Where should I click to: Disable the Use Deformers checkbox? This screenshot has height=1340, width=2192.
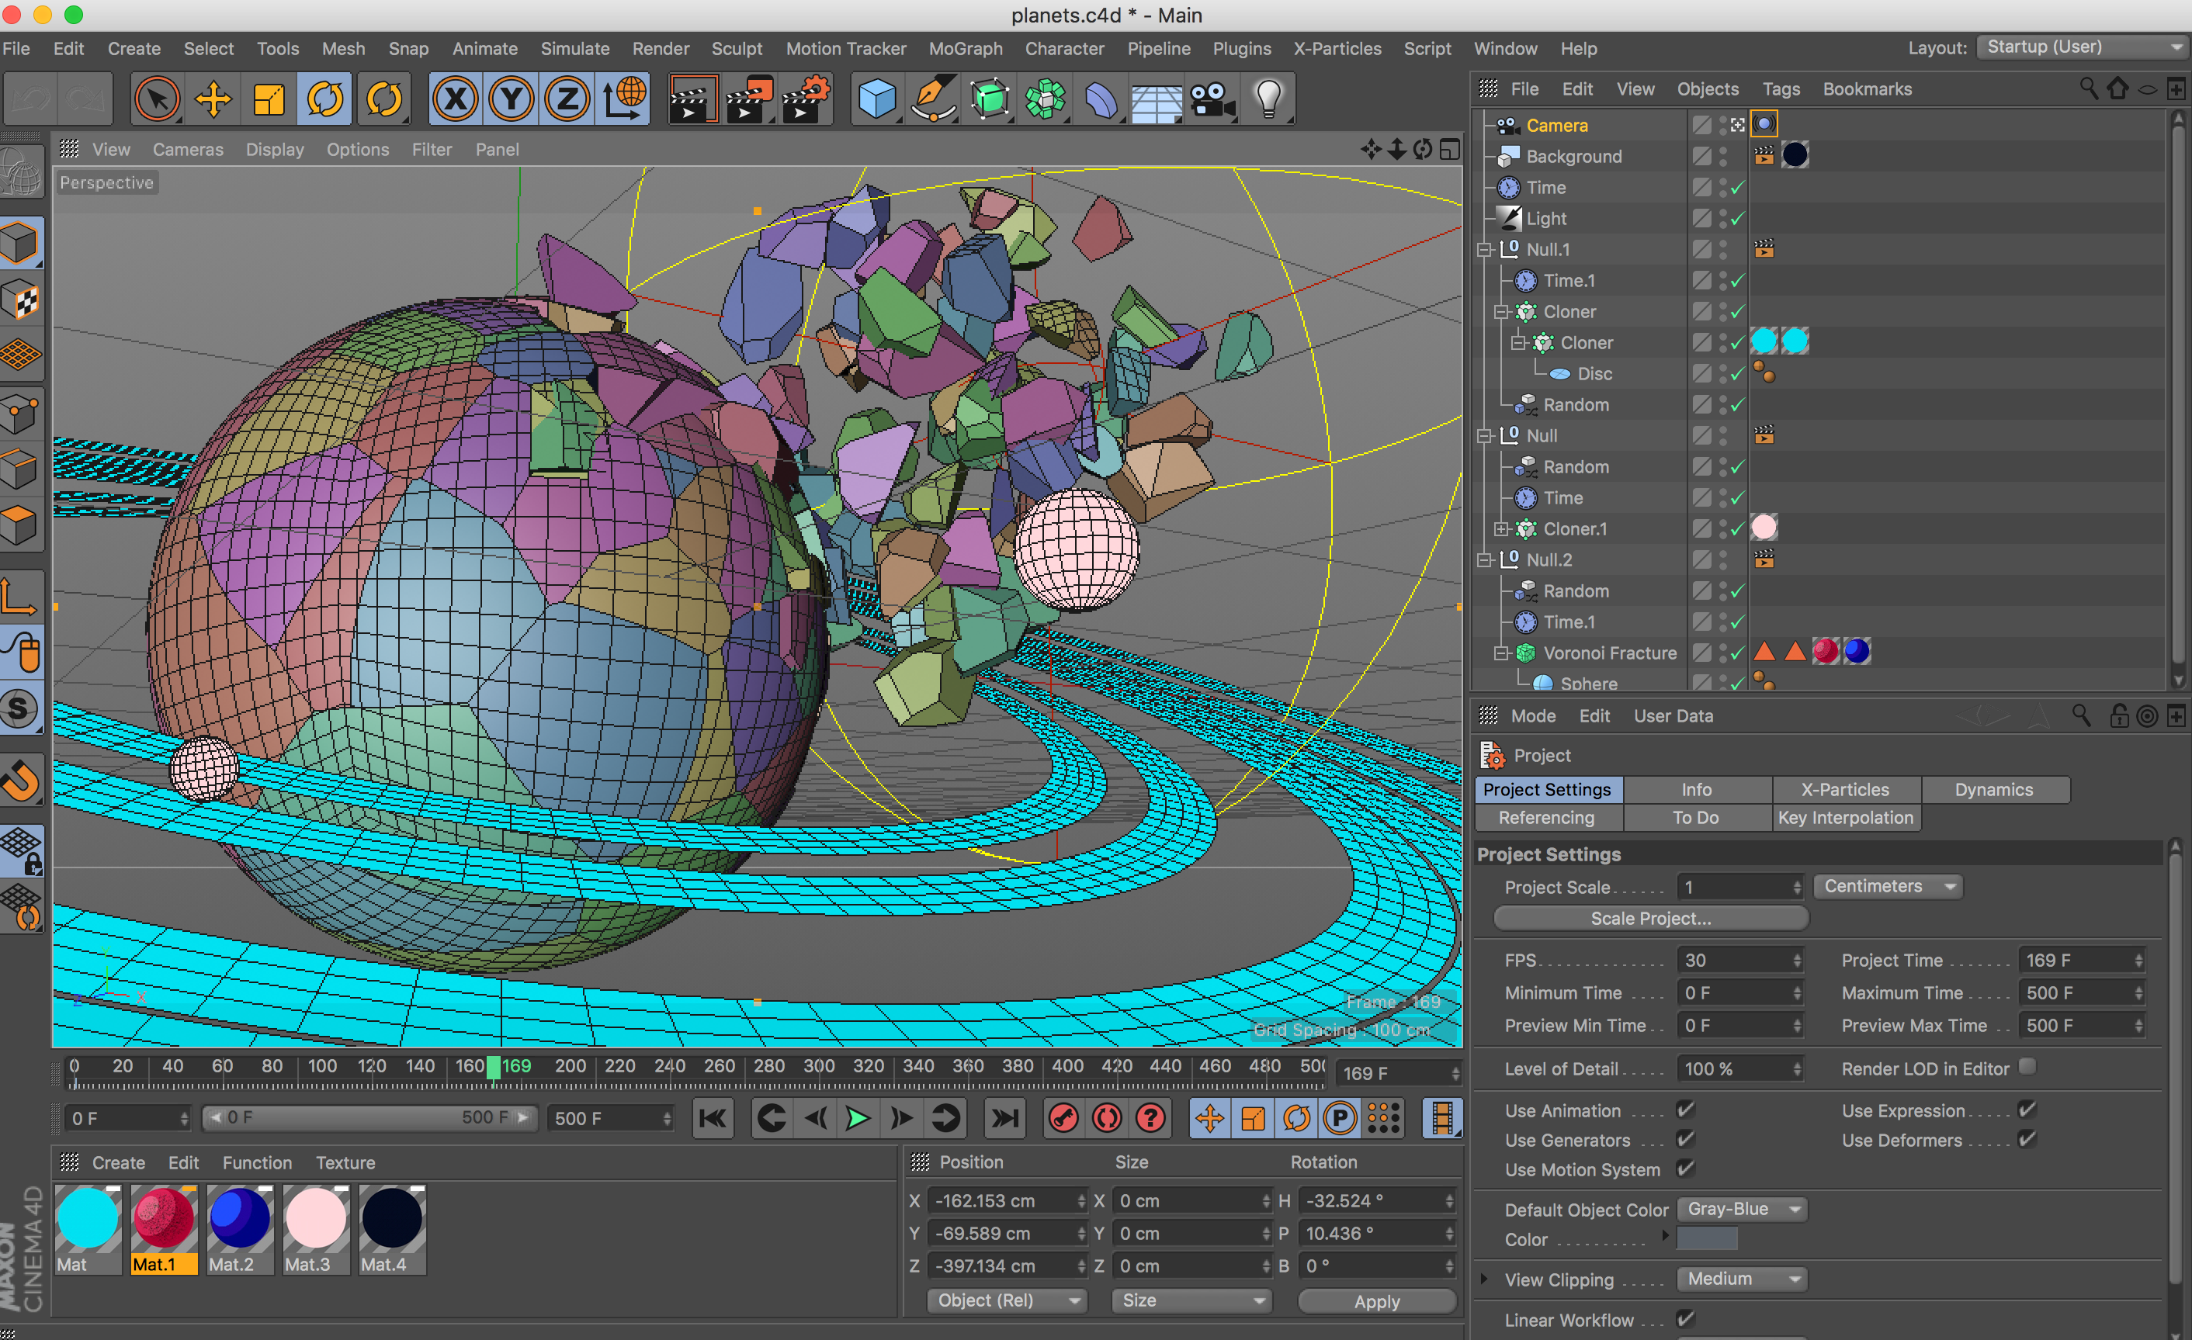(x=2027, y=1139)
